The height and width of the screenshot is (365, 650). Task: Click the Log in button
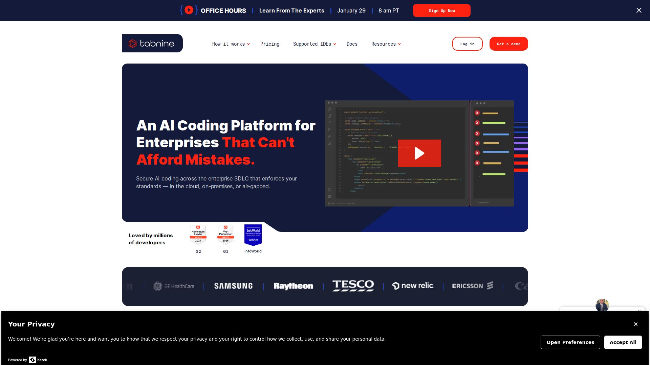467,44
